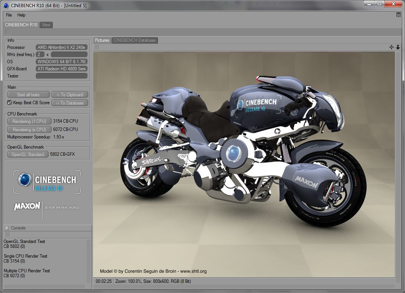Click the zoom arrow icon above the picture

(398, 47)
